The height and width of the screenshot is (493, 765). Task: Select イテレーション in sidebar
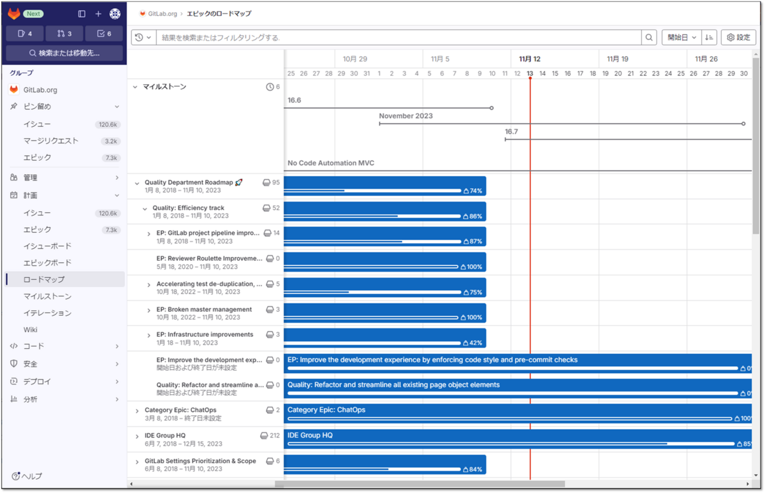tap(64, 313)
